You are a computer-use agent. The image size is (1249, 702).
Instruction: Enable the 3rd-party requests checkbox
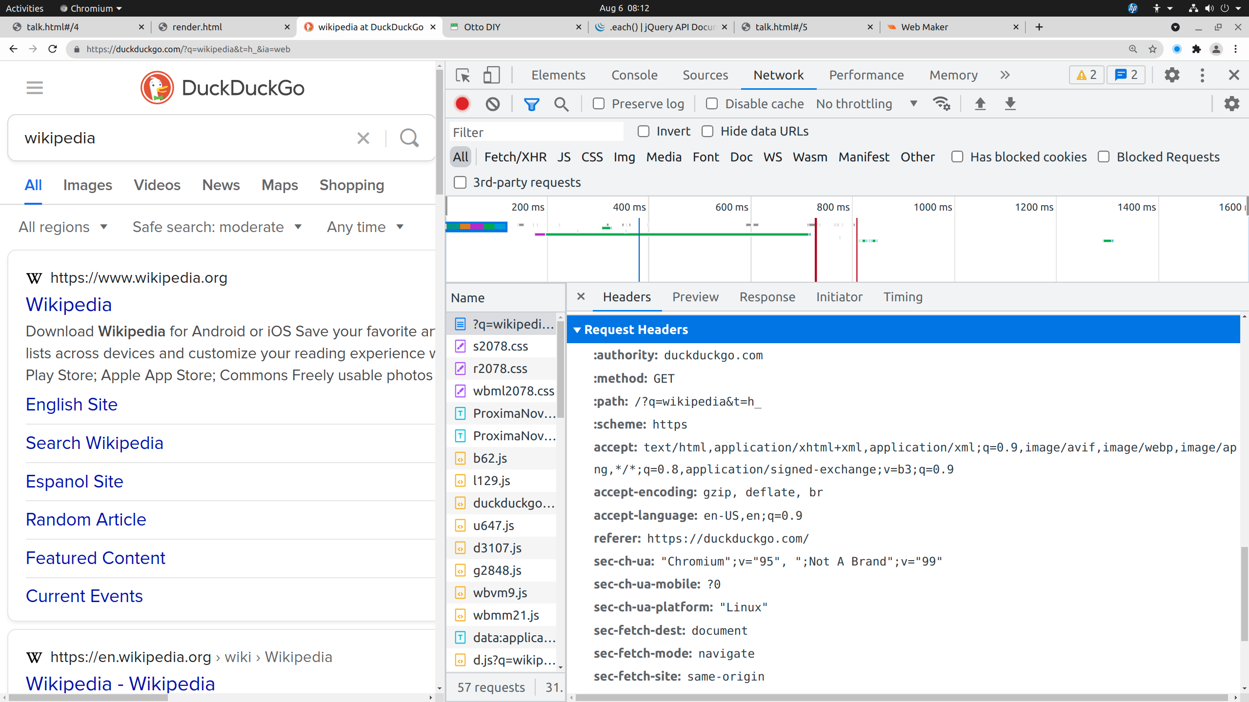pos(460,182)
